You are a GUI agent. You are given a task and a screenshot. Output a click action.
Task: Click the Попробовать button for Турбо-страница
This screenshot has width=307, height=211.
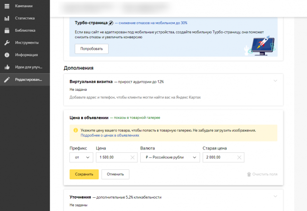coord(92,49)
